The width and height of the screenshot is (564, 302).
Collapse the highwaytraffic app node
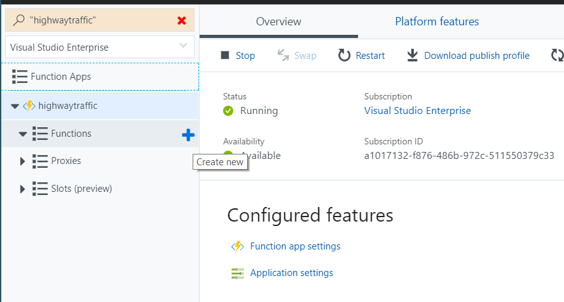point(15,106)
